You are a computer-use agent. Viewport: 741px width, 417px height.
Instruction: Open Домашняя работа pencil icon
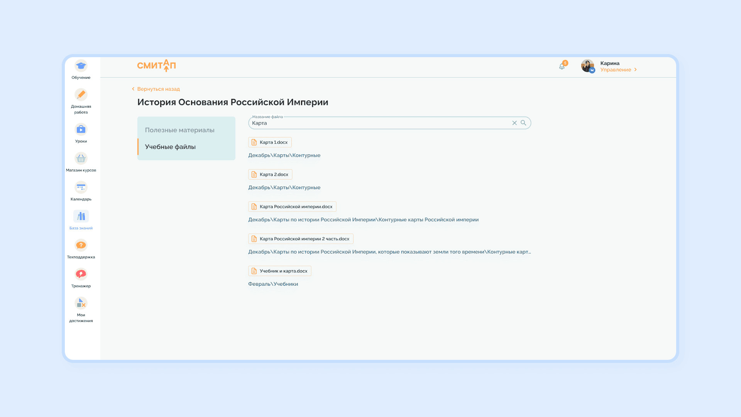(81, 95)
